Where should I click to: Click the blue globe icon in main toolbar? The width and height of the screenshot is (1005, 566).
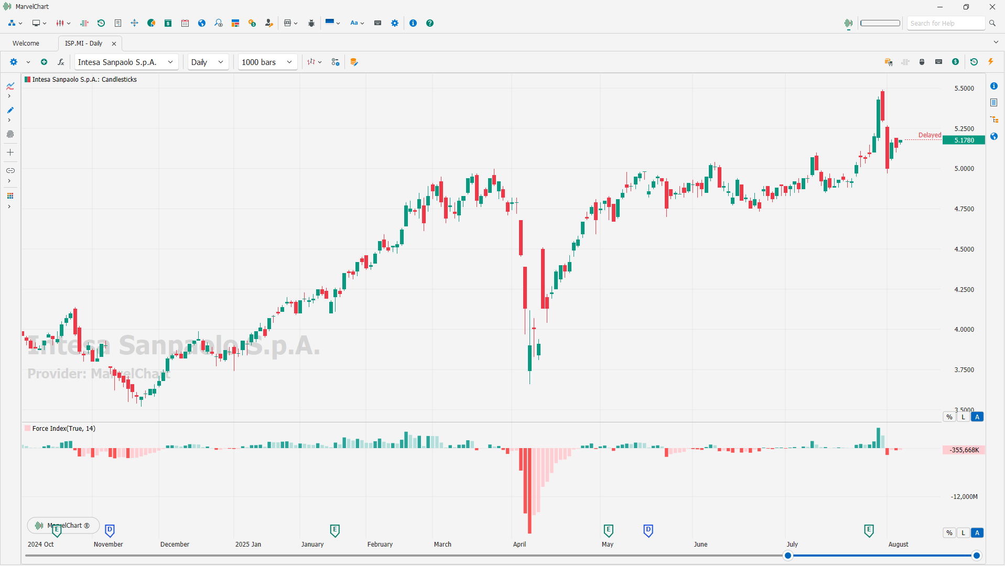202,23
